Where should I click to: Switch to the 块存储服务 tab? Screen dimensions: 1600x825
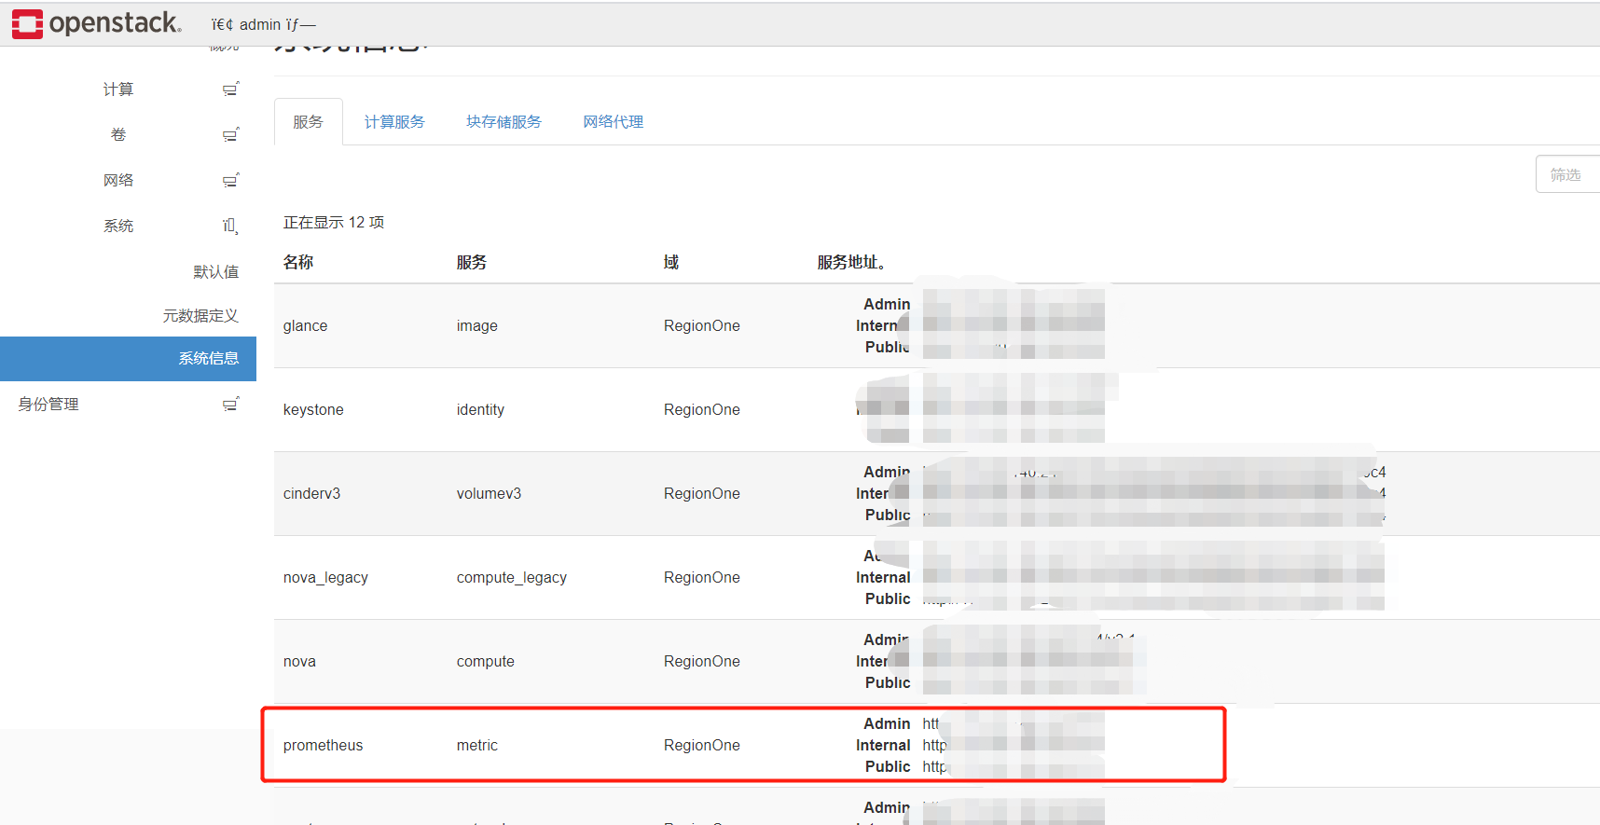pos(503,122)
